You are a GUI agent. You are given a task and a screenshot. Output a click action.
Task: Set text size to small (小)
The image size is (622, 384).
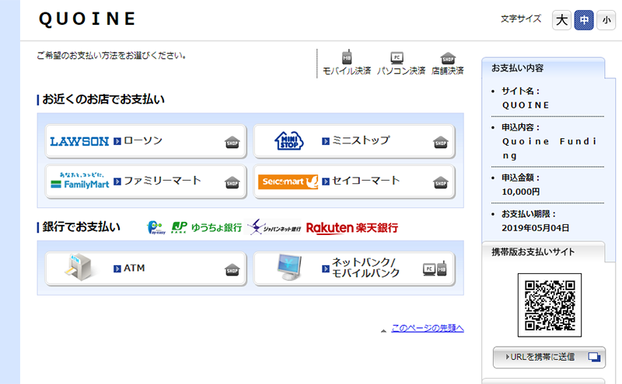[x=606, y=20]
